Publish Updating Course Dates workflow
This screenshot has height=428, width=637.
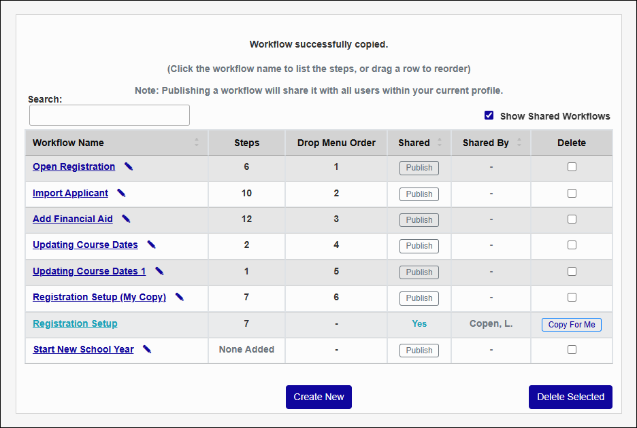(x=419, y=246)
